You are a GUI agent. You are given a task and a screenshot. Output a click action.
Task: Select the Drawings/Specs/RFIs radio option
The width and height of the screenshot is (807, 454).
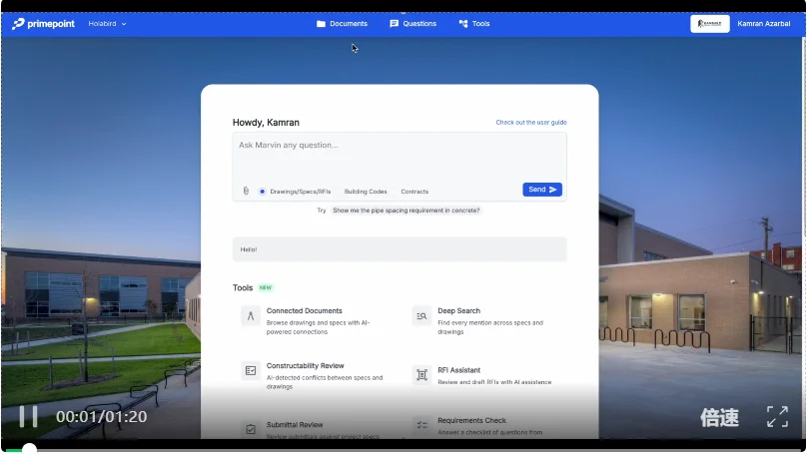click(263, 191)
